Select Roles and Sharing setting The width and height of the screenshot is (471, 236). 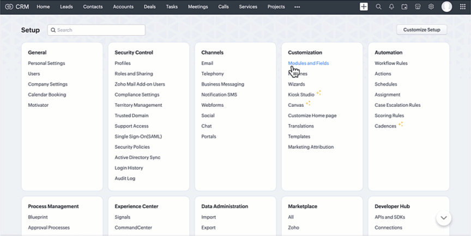pyautogui.click(x=134, y=74)
